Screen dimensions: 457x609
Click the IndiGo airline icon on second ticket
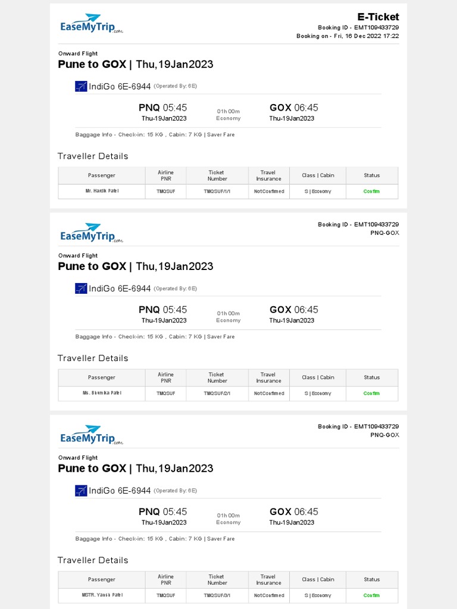click(x=81, y=288)
